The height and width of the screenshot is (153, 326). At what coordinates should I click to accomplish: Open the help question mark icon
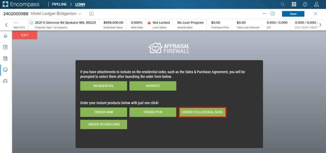pyautogui.click(x=305, y=4)
